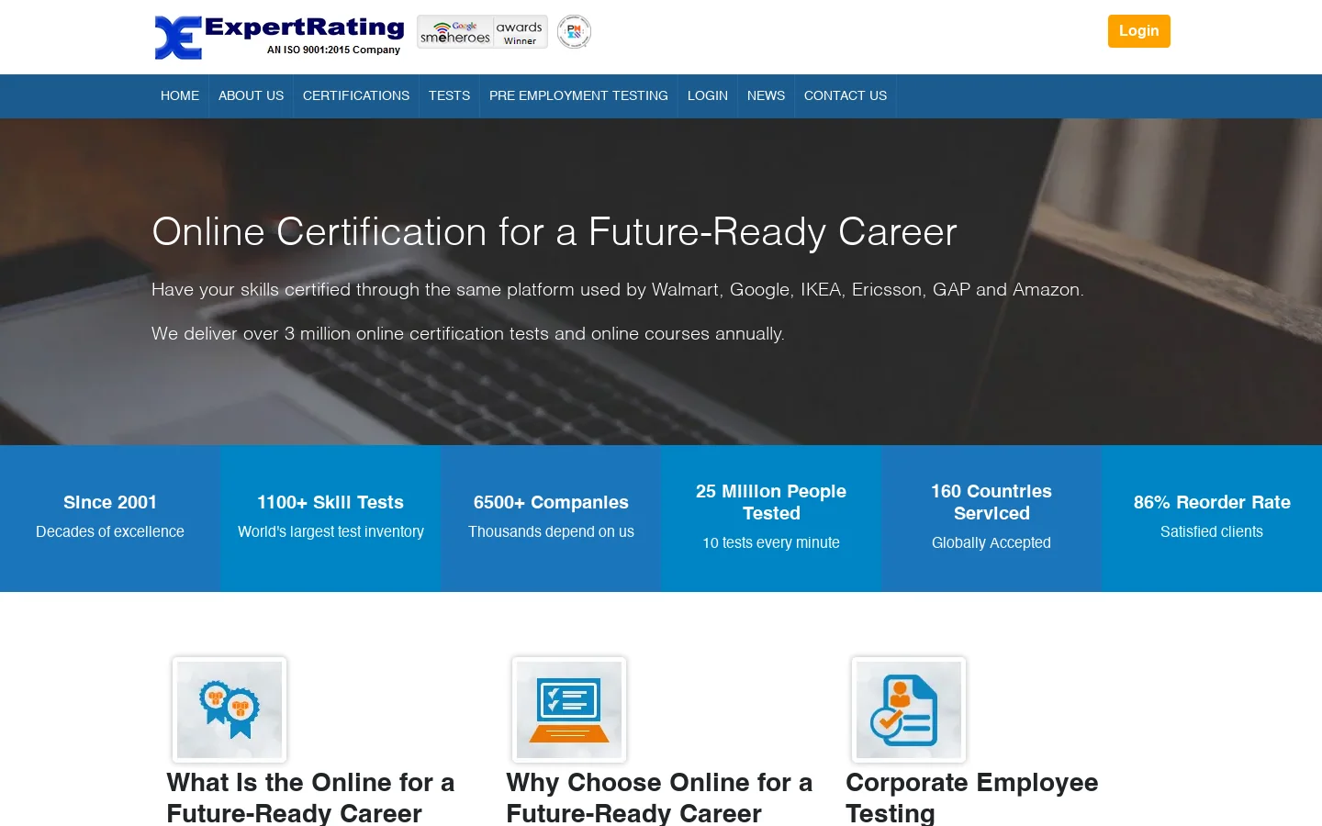1322x826 pixels.
Task: Click the 86% Reorder Rate tile
Action: 1212,519
